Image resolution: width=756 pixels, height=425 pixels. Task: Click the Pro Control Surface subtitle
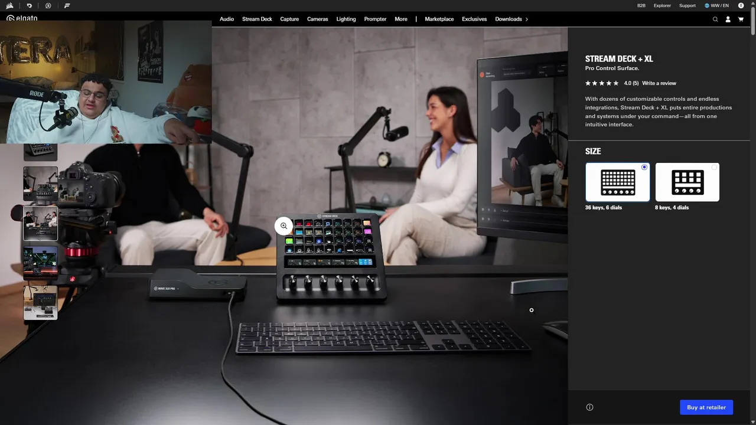(x=612, y=68)
